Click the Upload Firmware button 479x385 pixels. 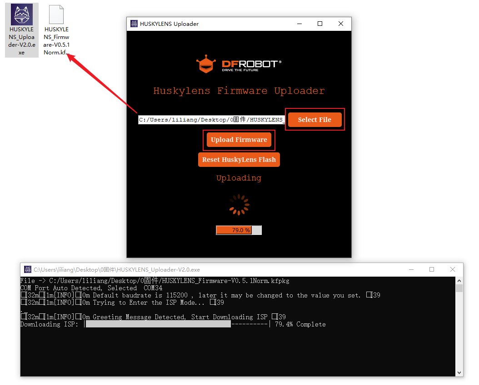239,140
